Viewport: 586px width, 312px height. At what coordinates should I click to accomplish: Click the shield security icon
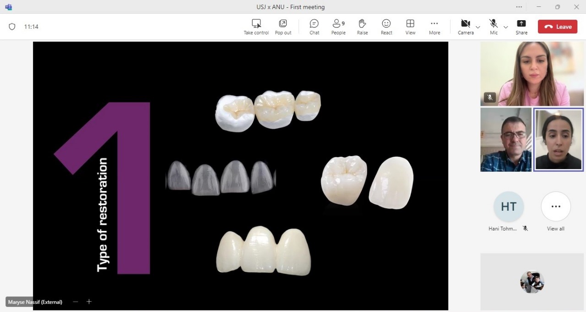pyautogui.click(x=12, y=27)
